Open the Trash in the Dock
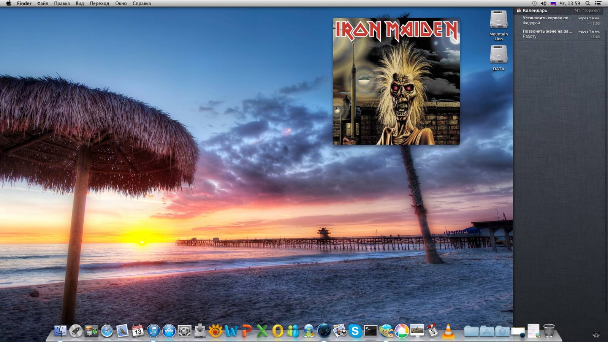This screenshot has height=342, width=608. [549, 331]
